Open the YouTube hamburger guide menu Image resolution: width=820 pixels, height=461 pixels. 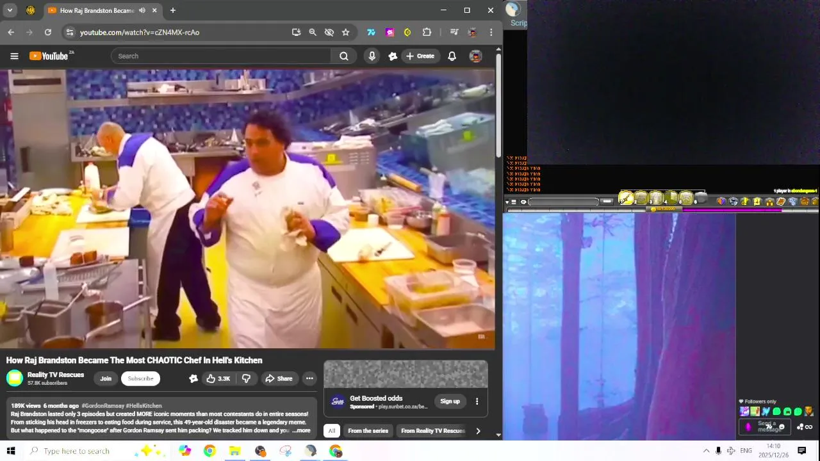click(14, 56)
